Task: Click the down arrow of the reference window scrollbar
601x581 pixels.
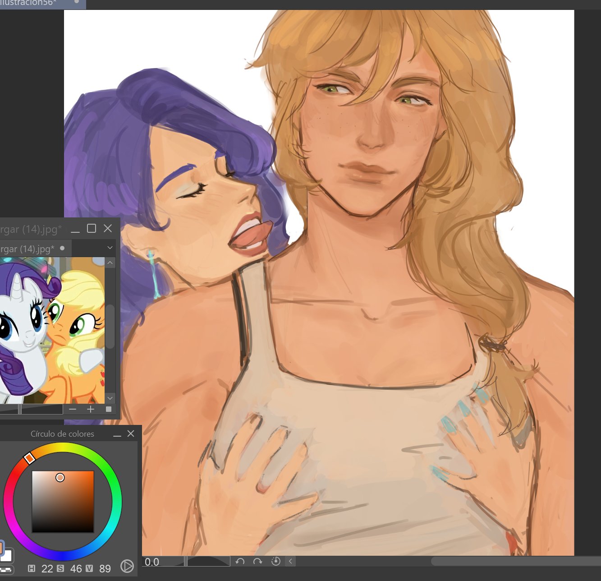Action: 110,398
